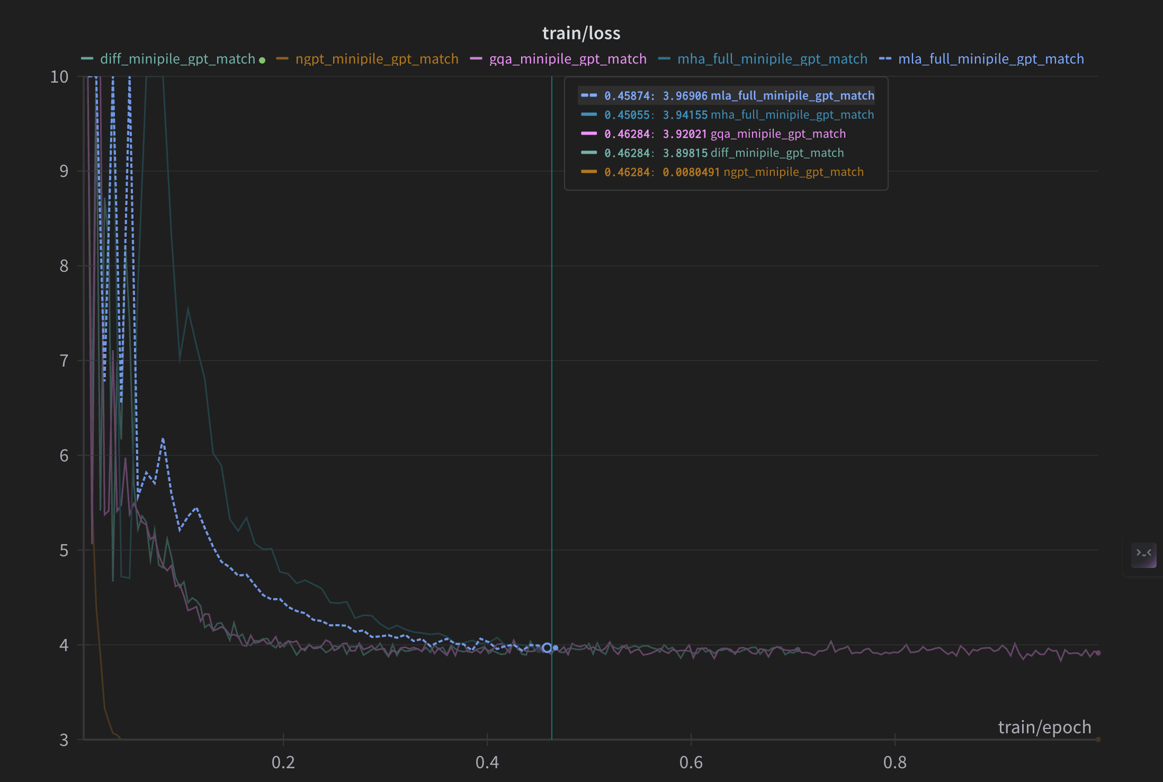Image resolution: width=1163 pixels, height=782 pixels.
Task: Click the smiley-face widget icon at right edge
Action: tap(1143, 554)
